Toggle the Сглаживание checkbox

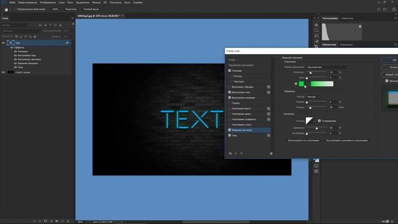(x=320, y=121)
